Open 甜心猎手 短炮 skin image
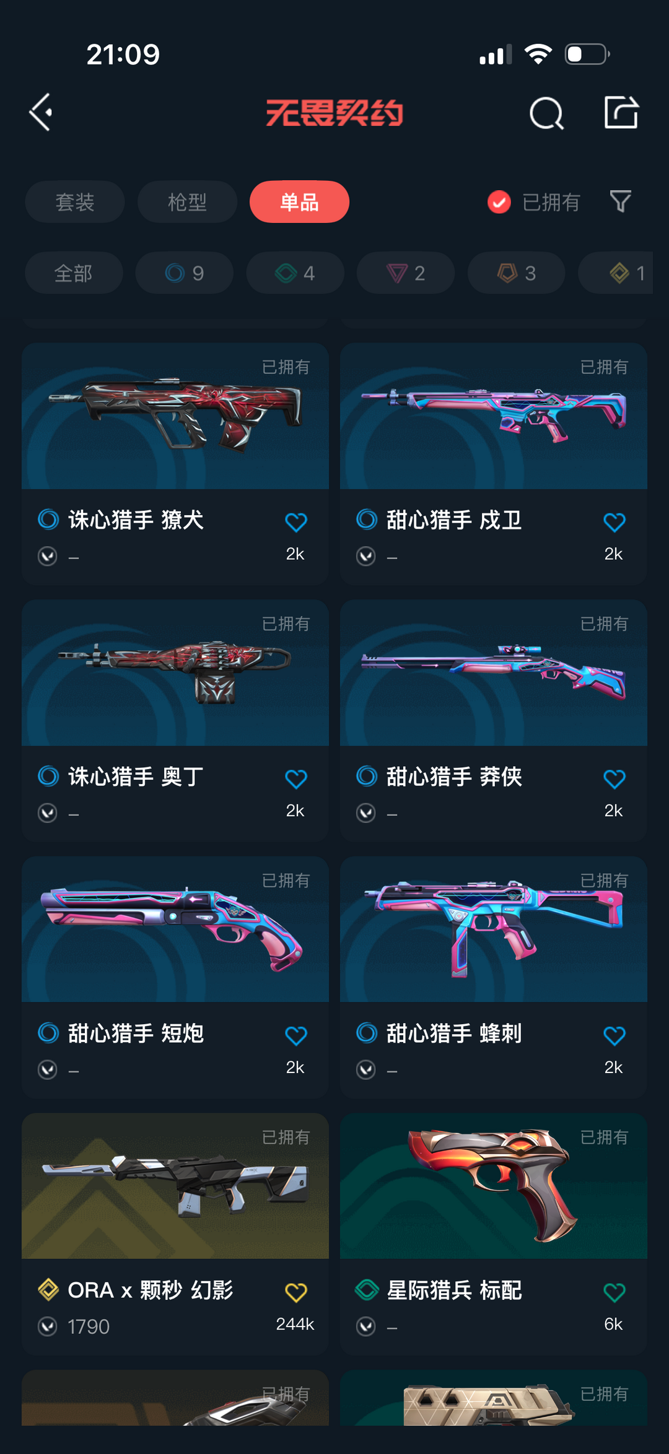The height and width of the screenshot is (1454, 669). pyautogui.click(x=175, y=929)
